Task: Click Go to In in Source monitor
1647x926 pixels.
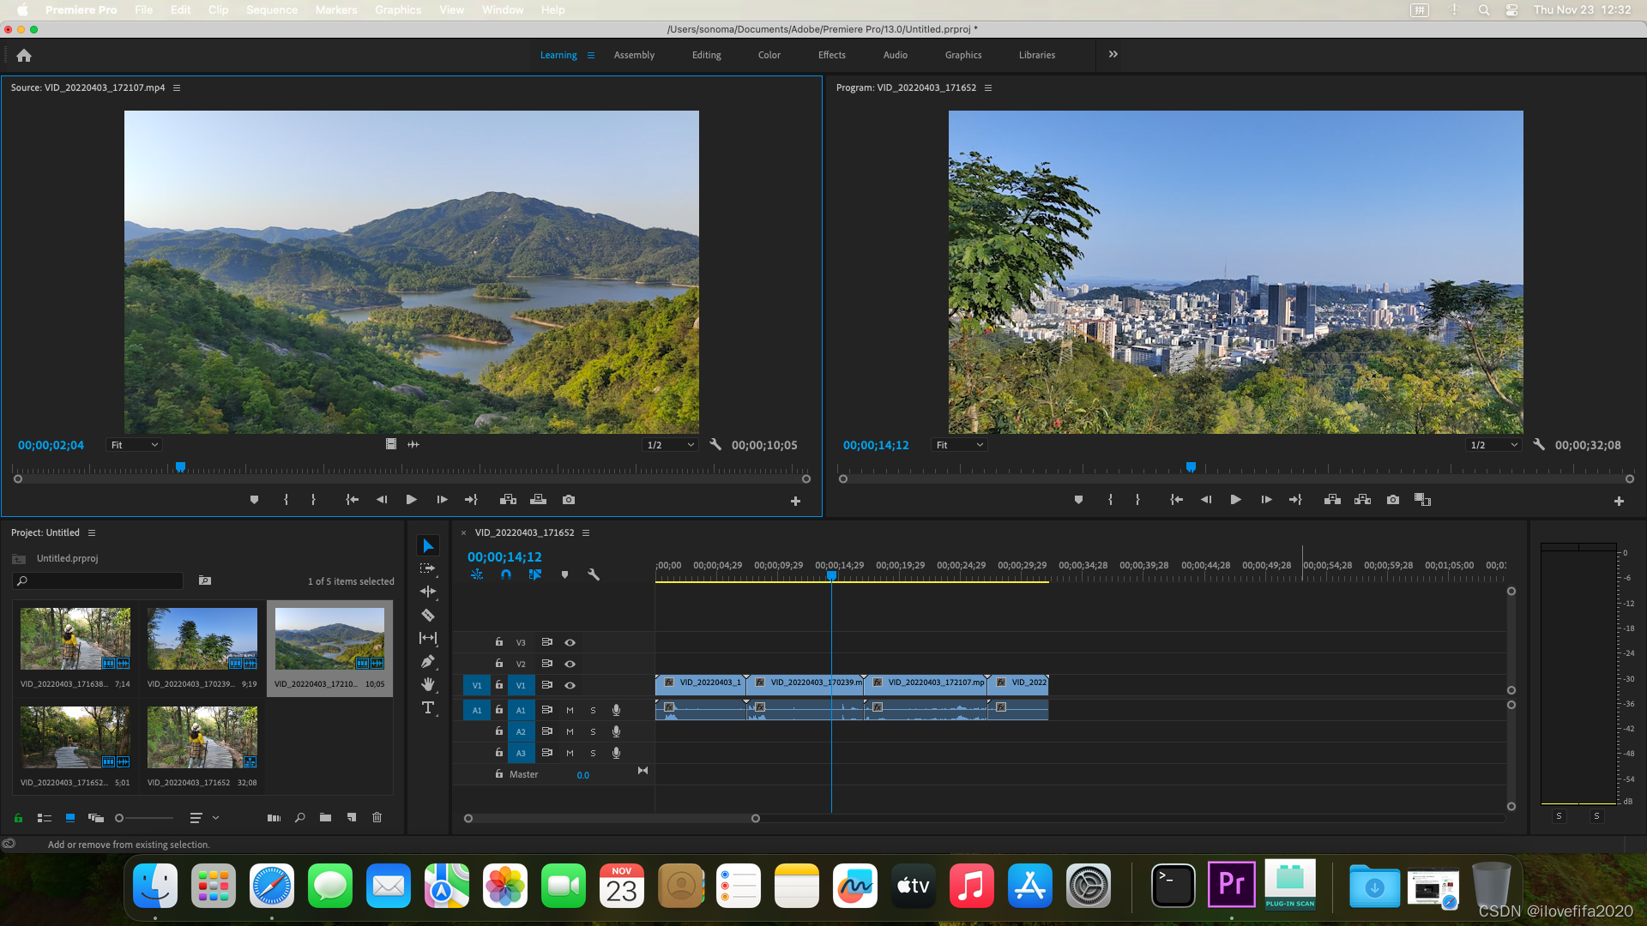Action: pos(352,500)
